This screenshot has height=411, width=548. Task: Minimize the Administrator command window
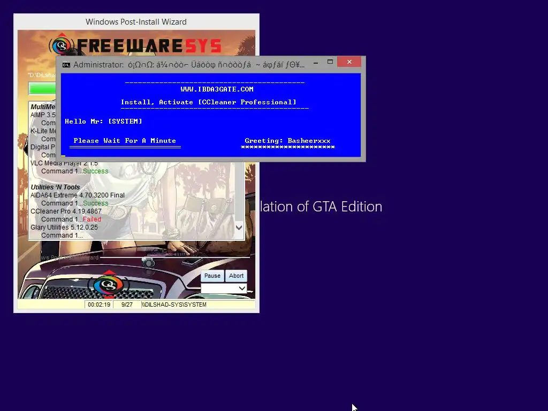[316, 63]
